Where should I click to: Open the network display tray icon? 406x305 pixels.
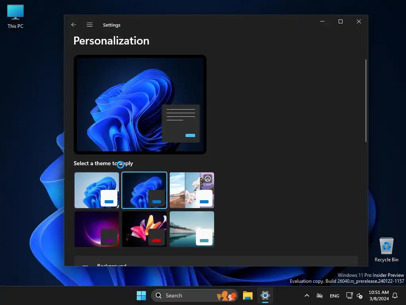349,295
